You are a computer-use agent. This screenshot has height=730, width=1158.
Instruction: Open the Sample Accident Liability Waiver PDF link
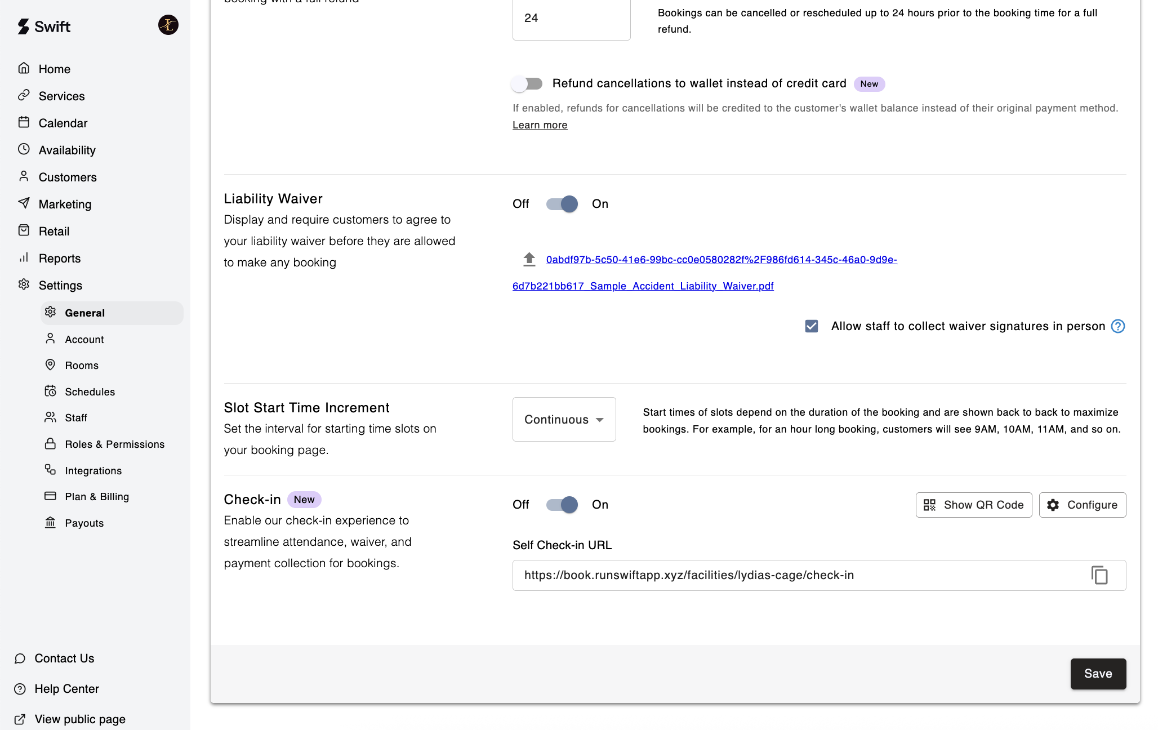(643, 286)
